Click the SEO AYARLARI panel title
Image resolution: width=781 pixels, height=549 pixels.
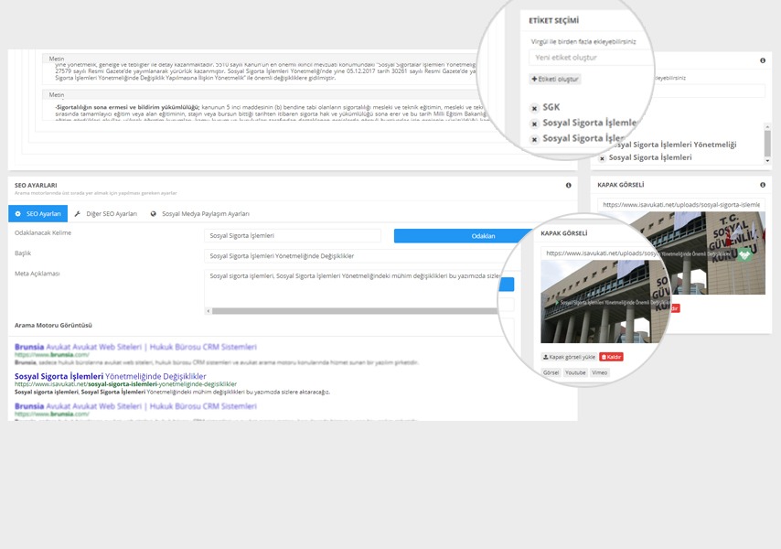pos(36,186)
